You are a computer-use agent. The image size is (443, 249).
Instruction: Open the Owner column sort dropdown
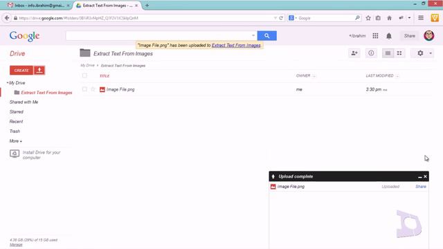[314, 76]
